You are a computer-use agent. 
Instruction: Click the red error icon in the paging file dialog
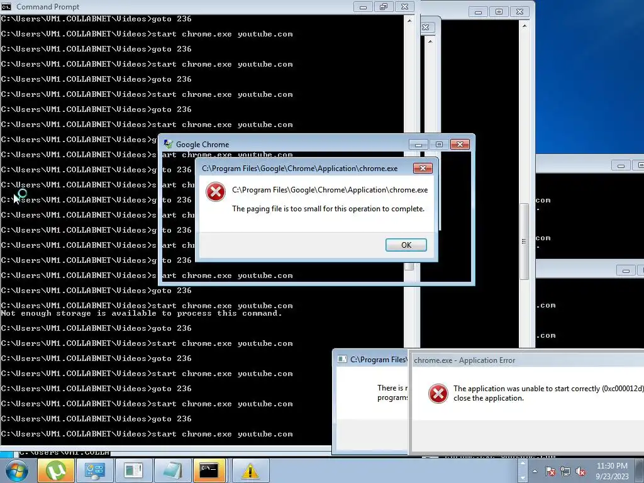coord(216,192)
